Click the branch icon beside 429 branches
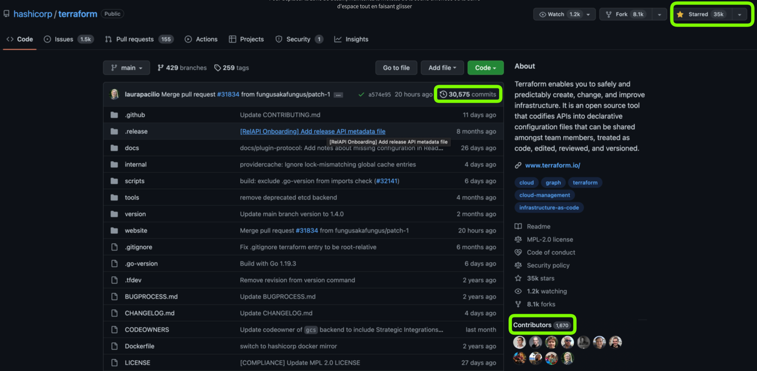 click(160, 68)
